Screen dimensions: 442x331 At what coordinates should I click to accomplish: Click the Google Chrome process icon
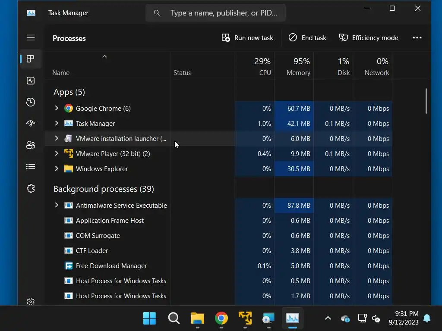pyautogui.click(x=69, y=108)
